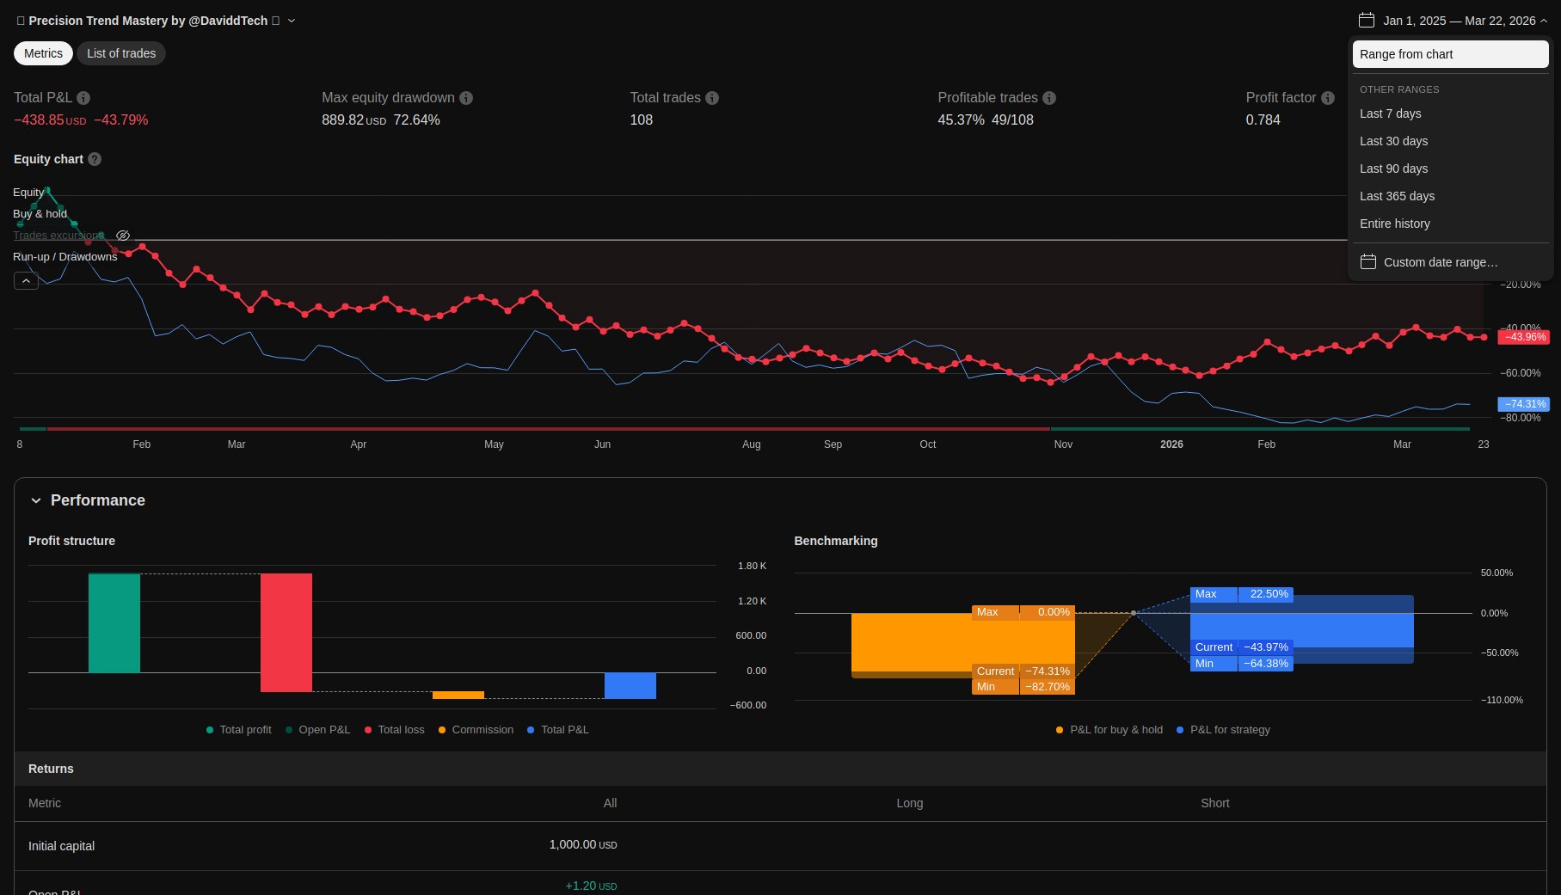The height and width of the screenshot is (895, 1561).
Task: Click calendar icon next to Custom date range
Action: pyautogui.click(x=1368, y=262)
